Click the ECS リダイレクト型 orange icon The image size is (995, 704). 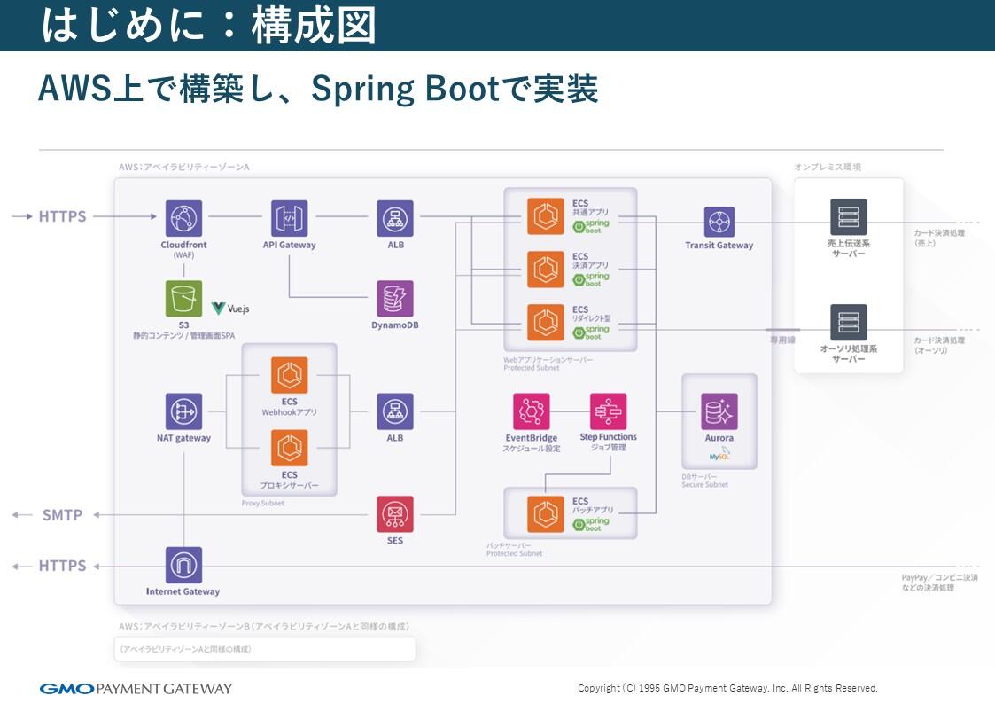click(x=545, y=323)
